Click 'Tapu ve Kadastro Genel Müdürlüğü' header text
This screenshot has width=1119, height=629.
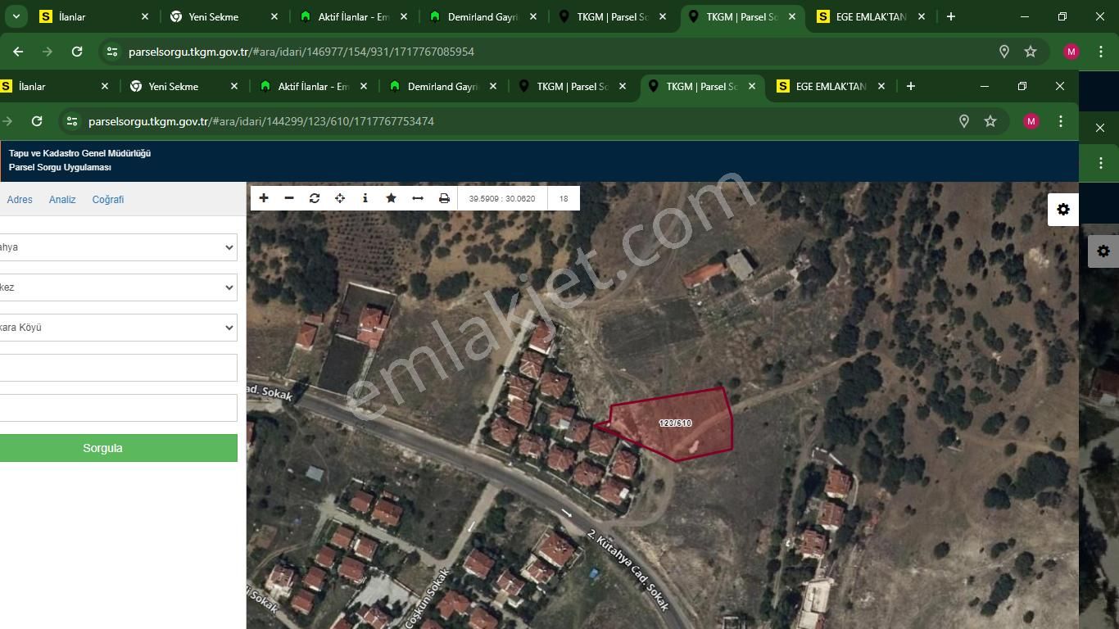pyautogui.click(x=79, y=153)
